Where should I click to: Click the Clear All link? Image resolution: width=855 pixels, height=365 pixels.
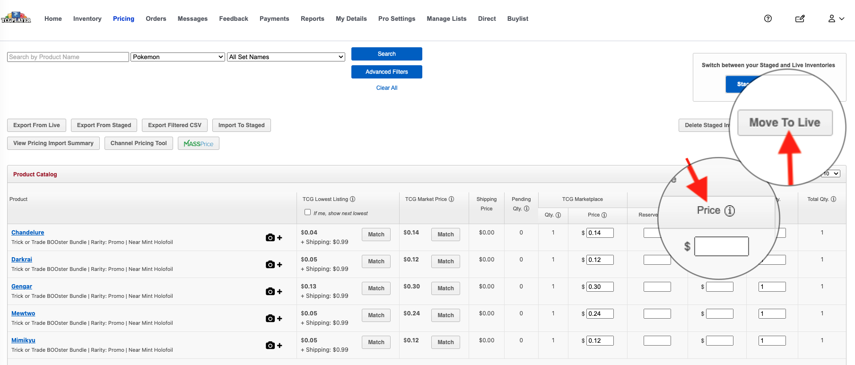[x=387, y=88]
